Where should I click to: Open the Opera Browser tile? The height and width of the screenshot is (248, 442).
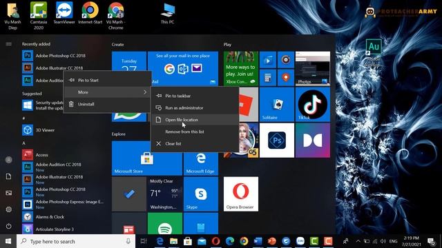click(241, 194)
